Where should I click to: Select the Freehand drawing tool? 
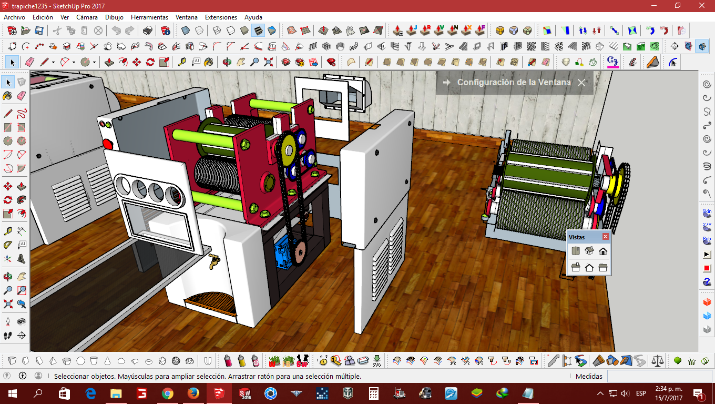[x=22, y=113]
